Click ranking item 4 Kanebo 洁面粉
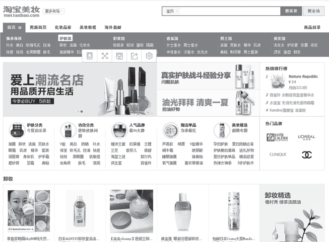 click(x=287, y=110)
